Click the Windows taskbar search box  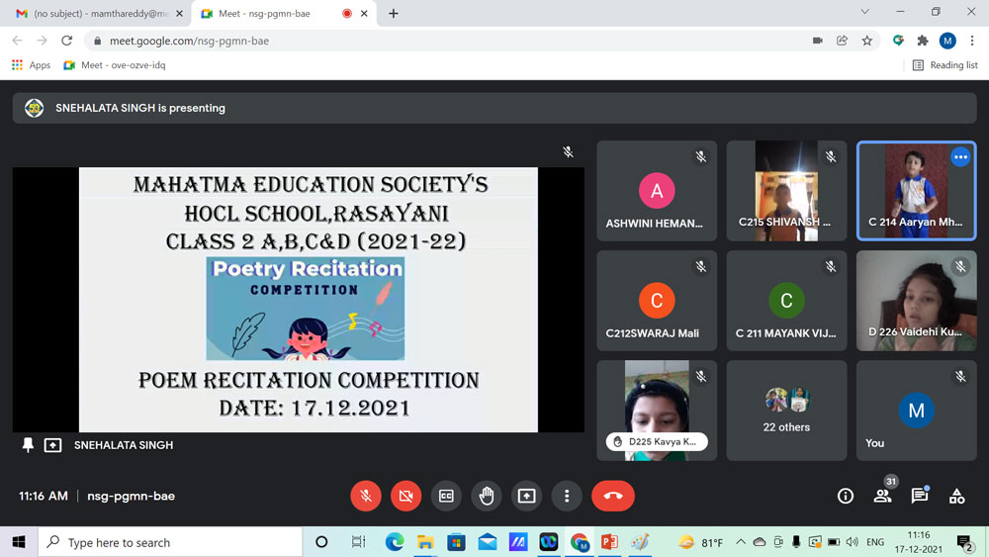pyautogui.click(x=170, y=542)
